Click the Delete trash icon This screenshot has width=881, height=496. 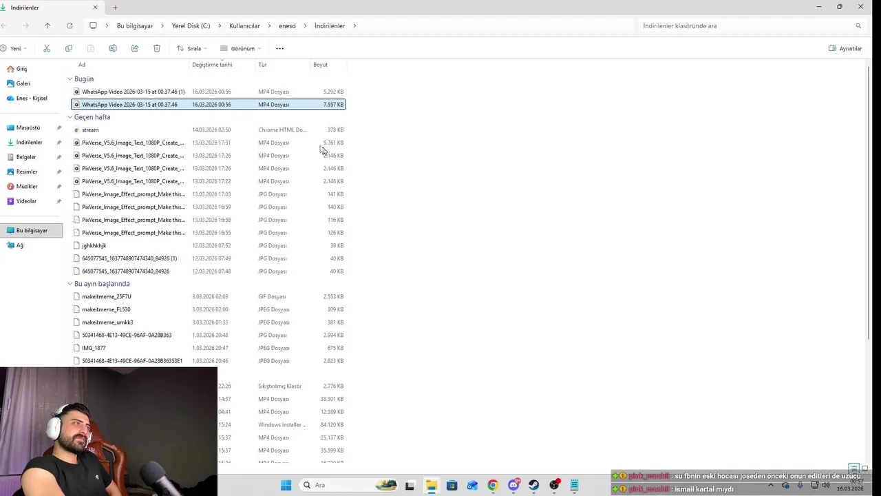pyautogui.click(x=157, y=48)
